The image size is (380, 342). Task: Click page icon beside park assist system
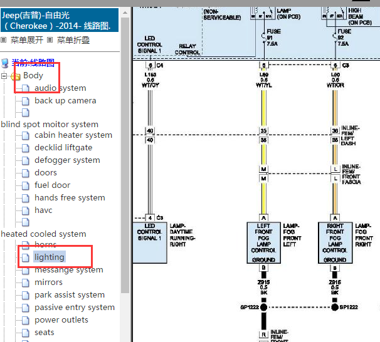tap(26, 296)
